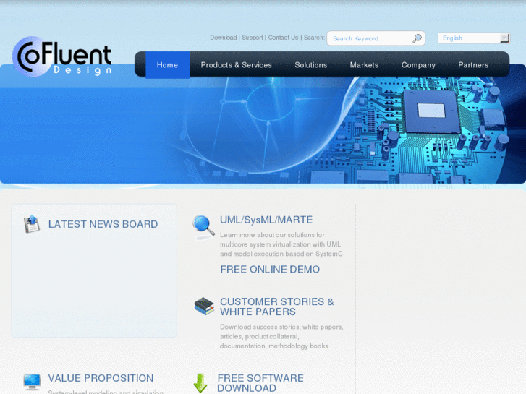The height and width of the screenshot is (394, 526).
Task: Click the UML/SysML/MARTE magnifier icon
Action: (203, 227)
